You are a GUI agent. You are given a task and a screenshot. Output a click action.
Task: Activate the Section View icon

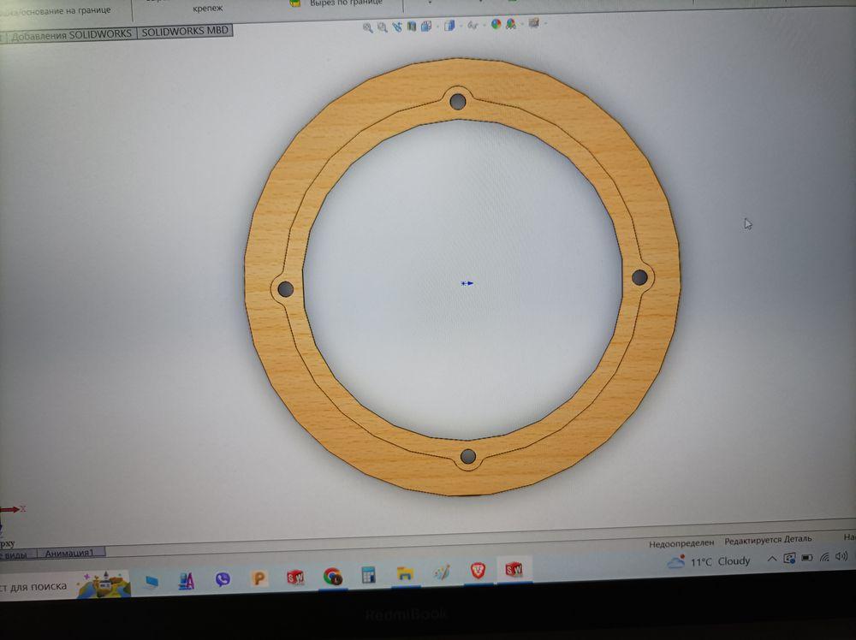tap(412, 27)
